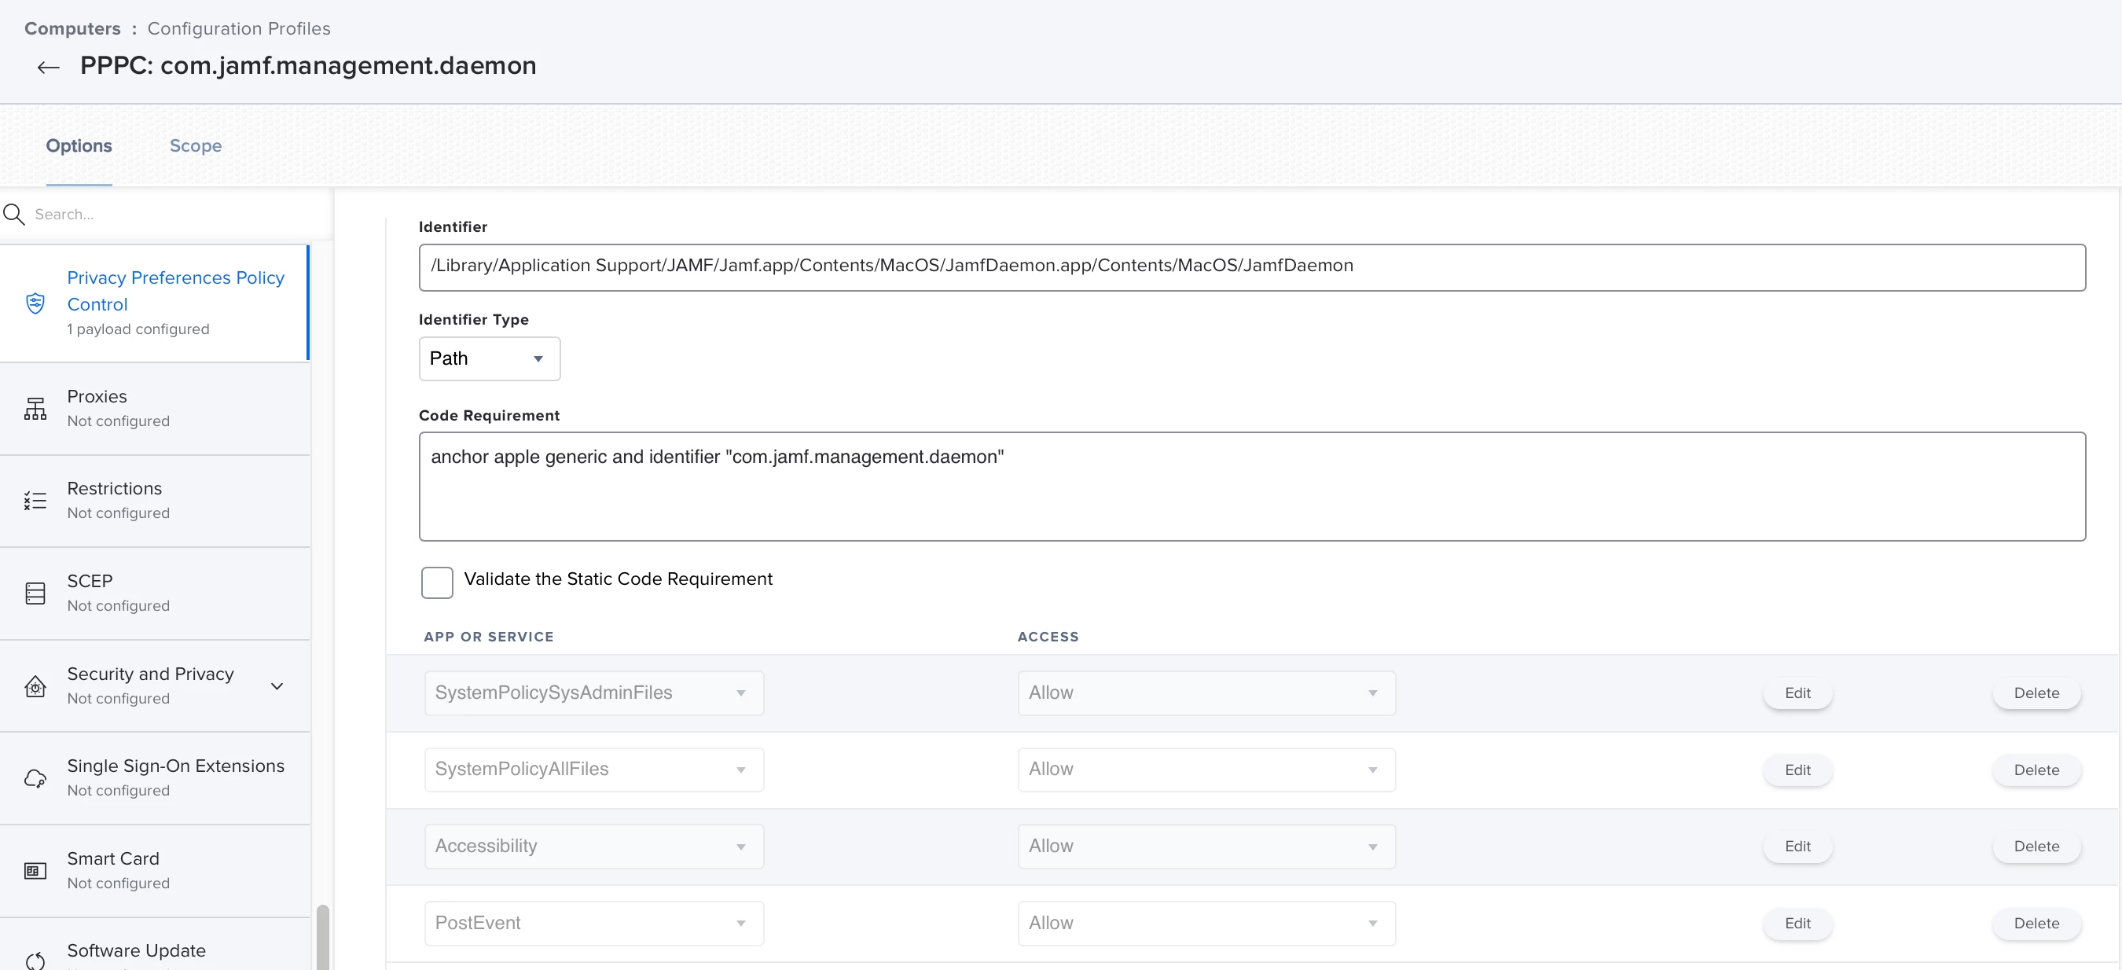2122x970 pixels.
Task: Select the SCEP payload
Action: click(155, 593)
